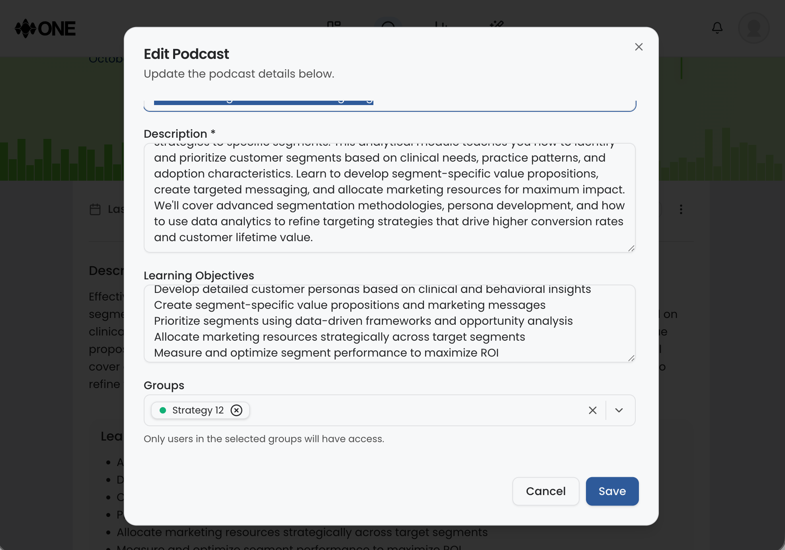
Task: Close the Edit Podcast dialog
Action: coord(639,47)
